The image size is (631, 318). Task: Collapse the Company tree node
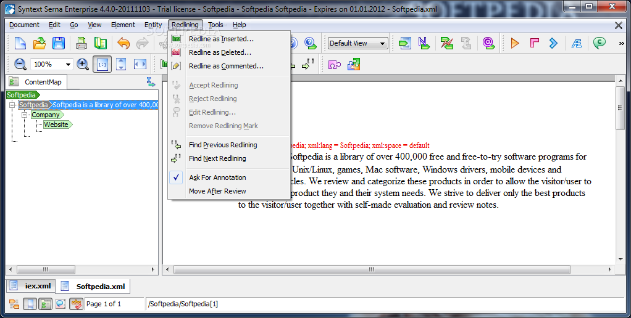[x=24, y=115]
